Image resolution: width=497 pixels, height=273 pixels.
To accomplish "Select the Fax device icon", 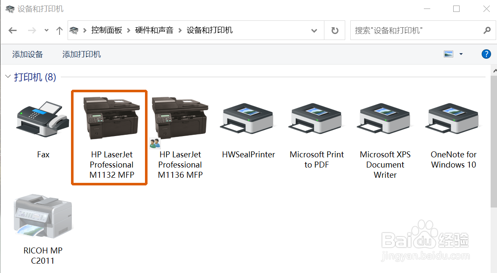I will [x=43, y=119].
